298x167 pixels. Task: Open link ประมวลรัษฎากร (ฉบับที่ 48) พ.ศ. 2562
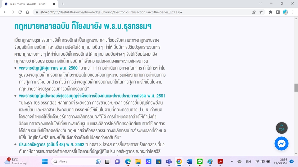click(x=52, y=145)
